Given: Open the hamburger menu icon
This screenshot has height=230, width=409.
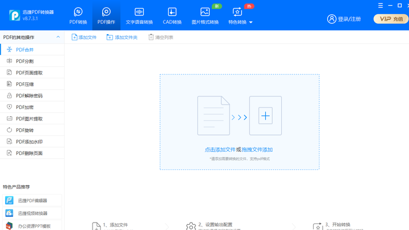Looking at the screenshot, I should (381, 6).
